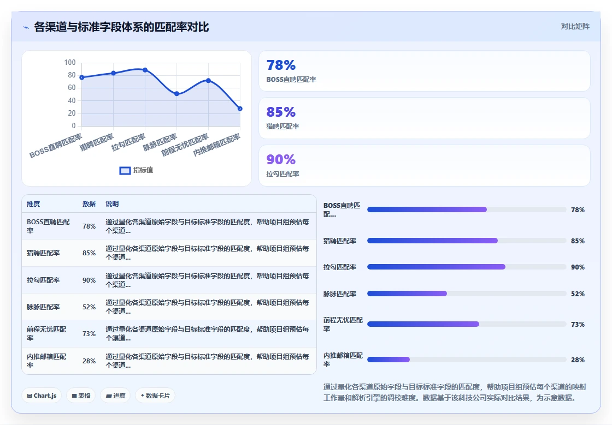The height and width of the screenshot is (425, 612).
Task: Select the 85% 猎聘匹配率 card
Action: [x=424, y=118]
